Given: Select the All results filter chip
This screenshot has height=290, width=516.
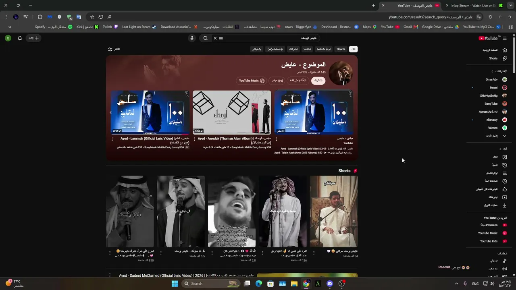Looking at the screenshot, I should coord(354,49).
